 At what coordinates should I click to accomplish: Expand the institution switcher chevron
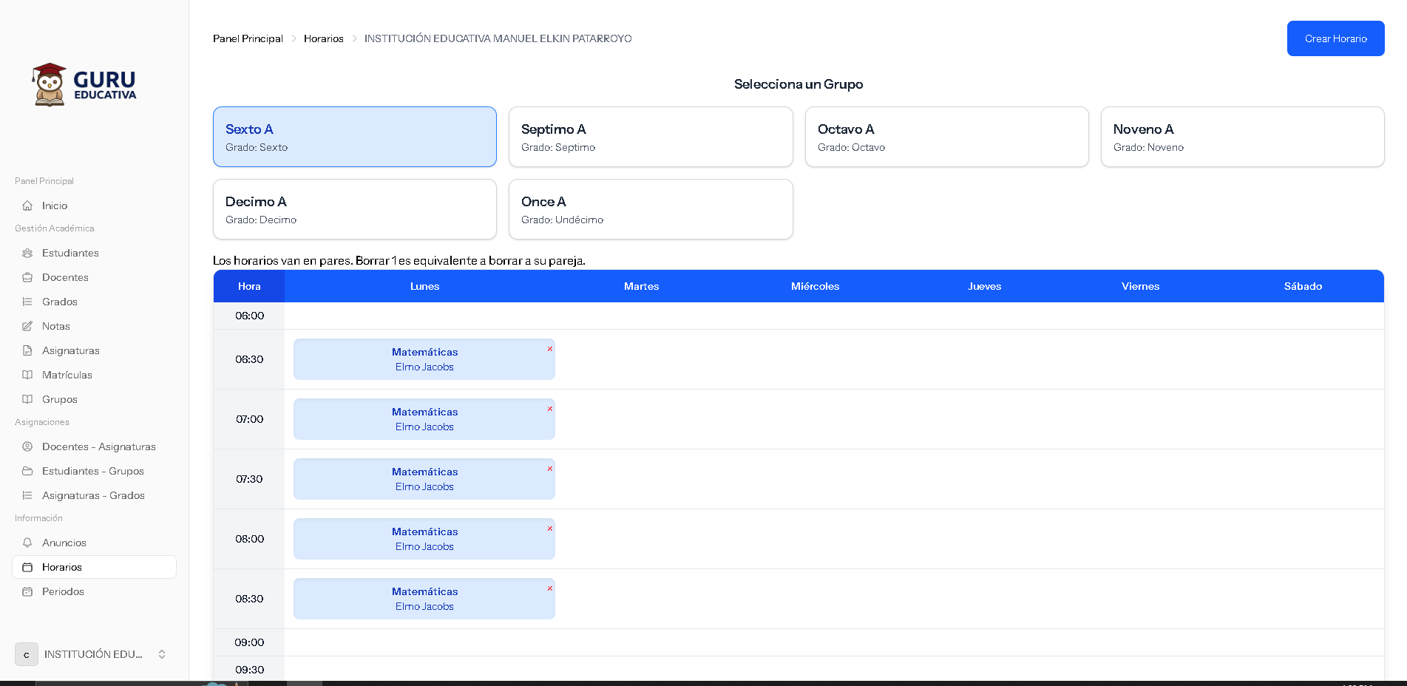coord(162,654)
